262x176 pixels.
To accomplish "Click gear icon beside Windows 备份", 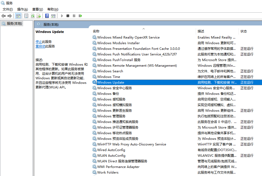I will point(95,93).
